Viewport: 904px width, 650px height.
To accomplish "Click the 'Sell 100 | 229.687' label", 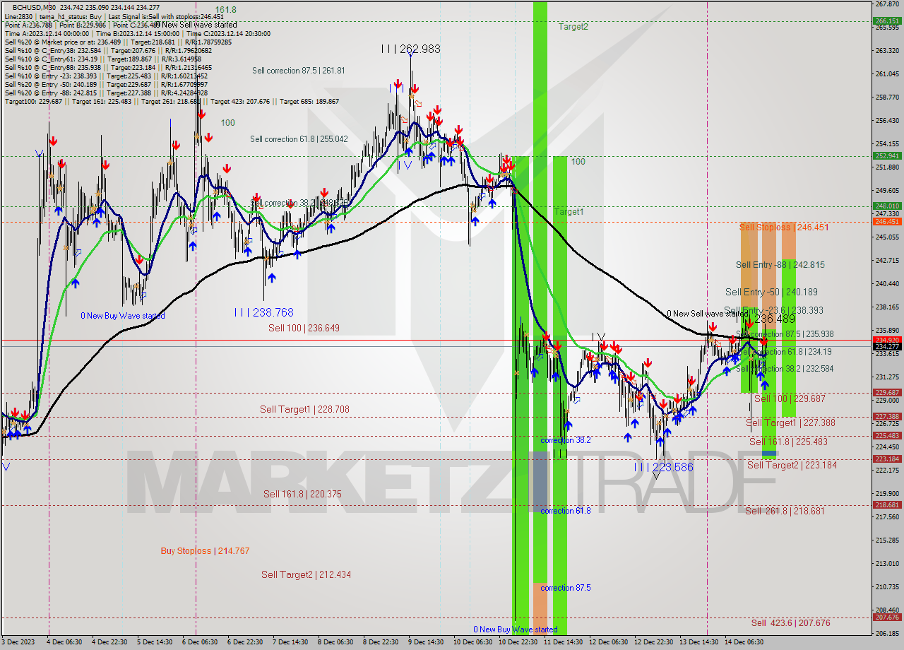I will click(x=790, y=399).
